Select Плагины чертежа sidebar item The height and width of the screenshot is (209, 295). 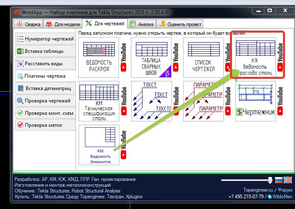45,76
